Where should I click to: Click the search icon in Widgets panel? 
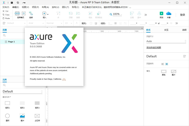[4, 85]
